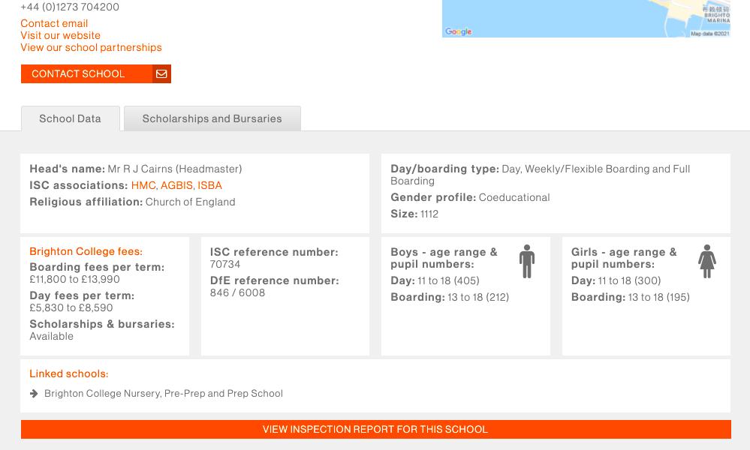Click head's name Mr R J Cairns (Headmaster)
The height and width of the screenshot is (450, 750).
[175, 169]
